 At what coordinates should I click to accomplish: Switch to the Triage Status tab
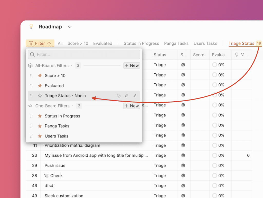241,43
